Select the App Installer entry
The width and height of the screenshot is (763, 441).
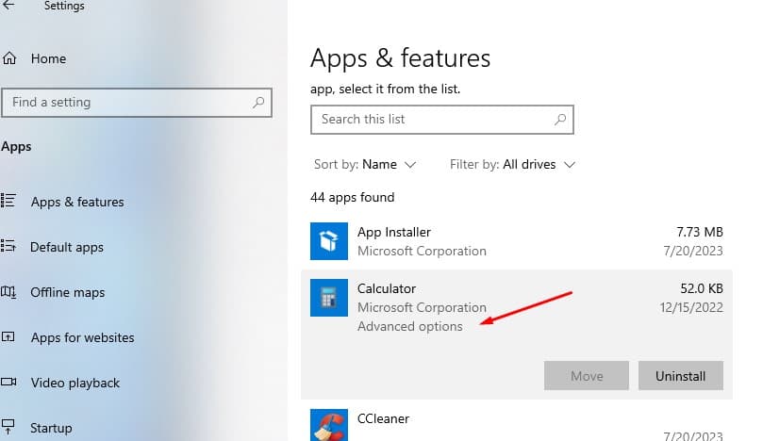point(517,241)
